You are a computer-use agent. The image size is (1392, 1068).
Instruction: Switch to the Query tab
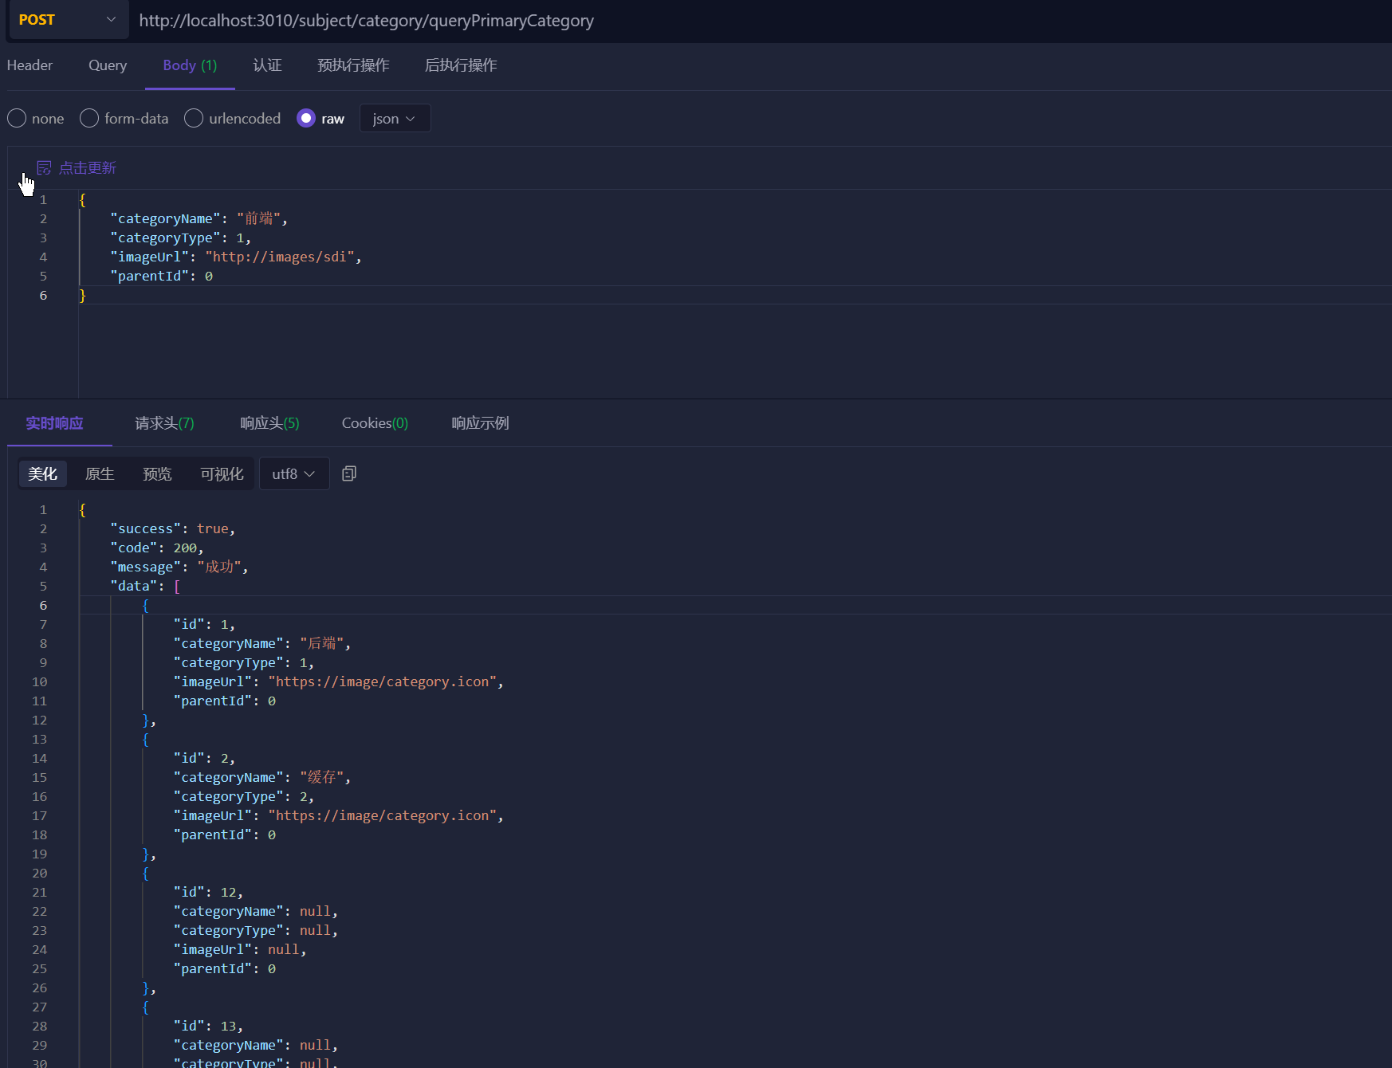[x=108, y=65]
